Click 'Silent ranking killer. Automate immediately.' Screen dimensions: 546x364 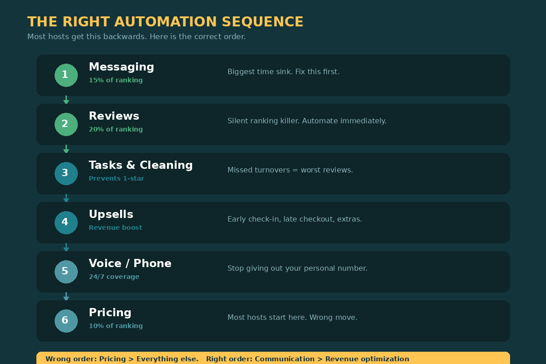(307, 121)
